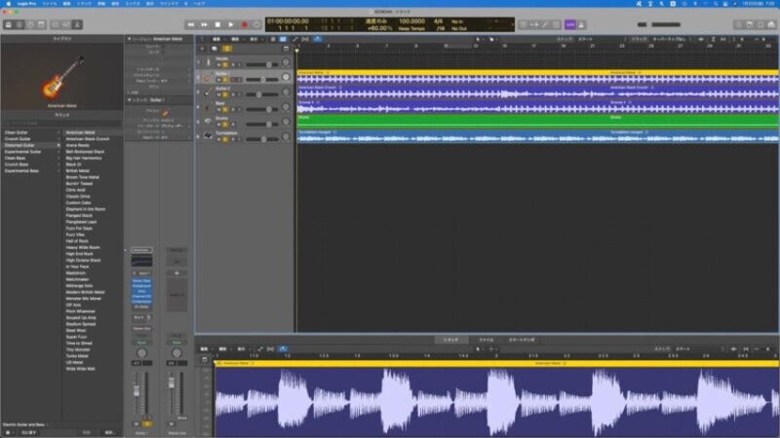
Task: Select British Metal patch in library
Action: point(78,170)
